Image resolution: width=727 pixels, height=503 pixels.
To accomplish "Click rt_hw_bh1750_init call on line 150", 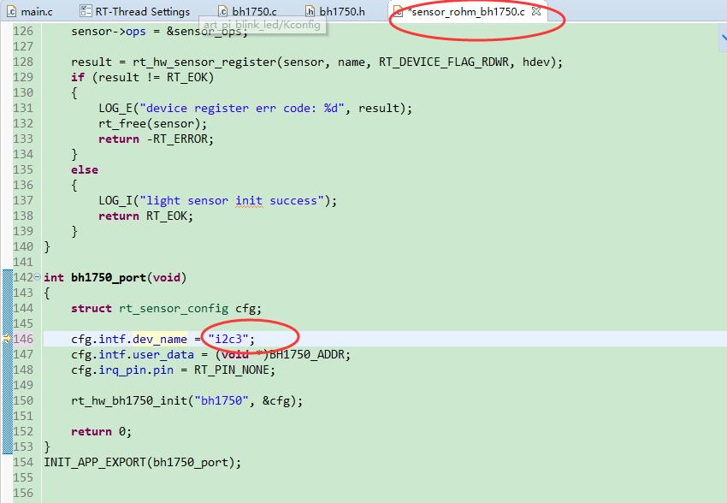I will pos(129,400).
